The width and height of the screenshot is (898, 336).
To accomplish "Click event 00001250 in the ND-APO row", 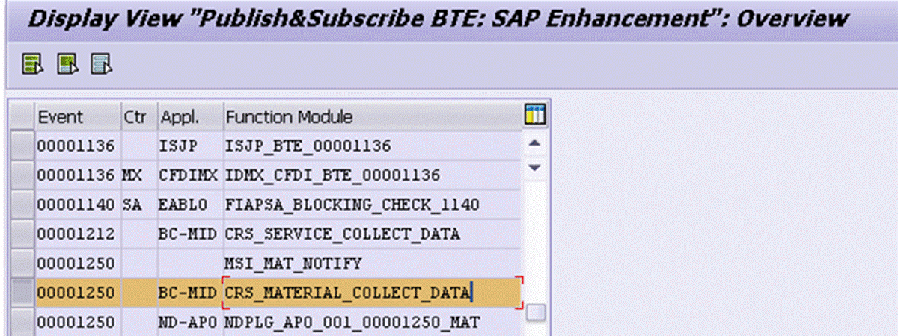I will pos(76,322).
